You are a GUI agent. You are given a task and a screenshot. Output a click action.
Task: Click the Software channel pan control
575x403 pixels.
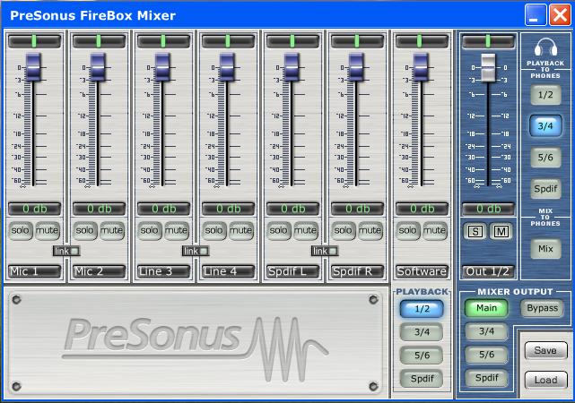tap(422, 41)
